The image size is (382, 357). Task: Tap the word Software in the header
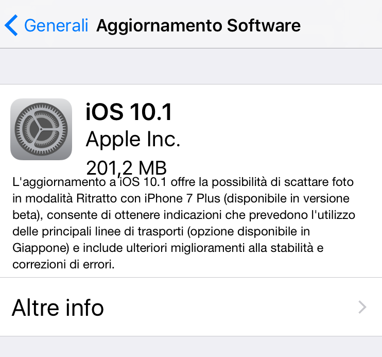[x=264, y=25]
